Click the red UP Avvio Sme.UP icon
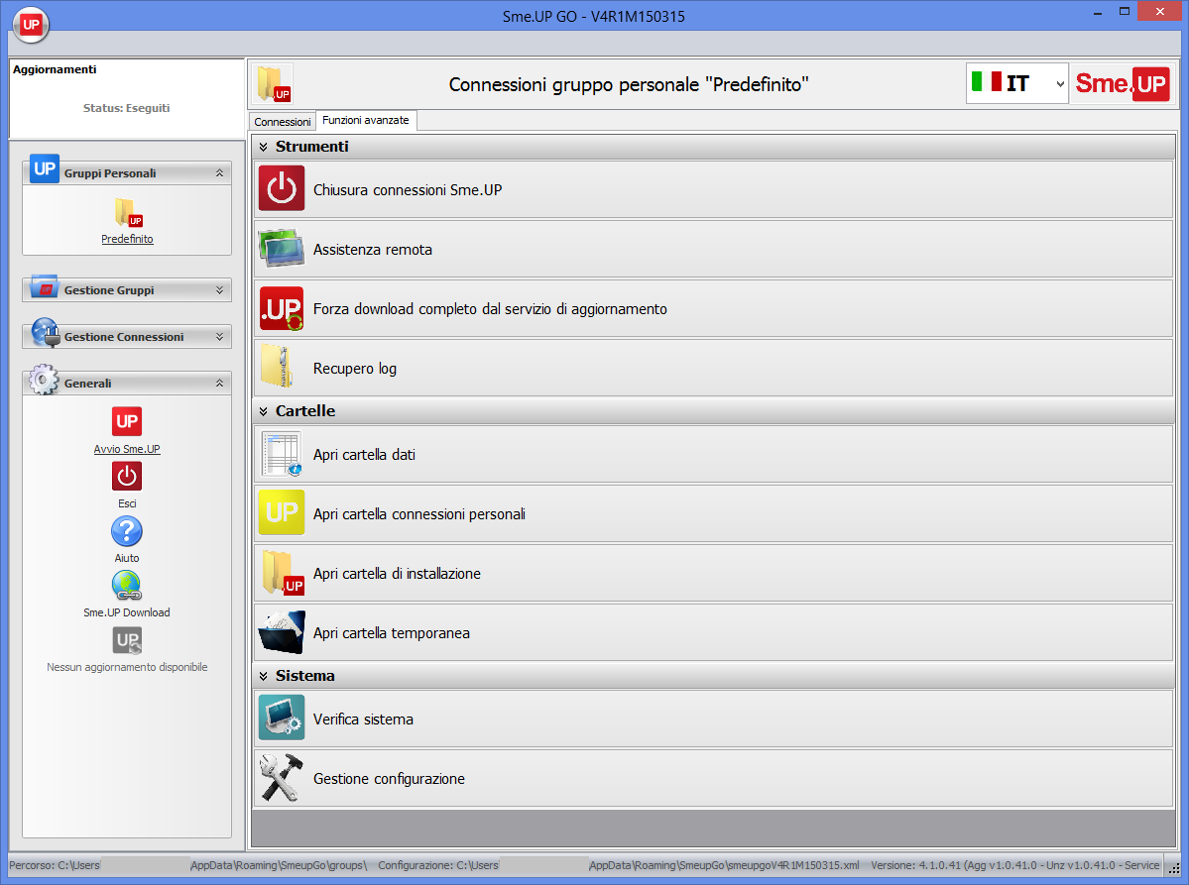 [x=127, y=421]
